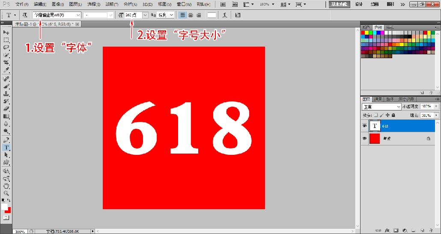This screenshot has width=441, height=234.
Task: Open the font size dropdown arrow
Action: coord(146,15)
